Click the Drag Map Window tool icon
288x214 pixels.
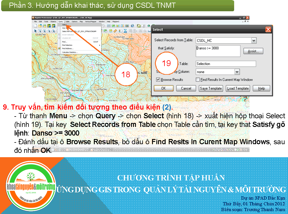click(x=106, y=31)
